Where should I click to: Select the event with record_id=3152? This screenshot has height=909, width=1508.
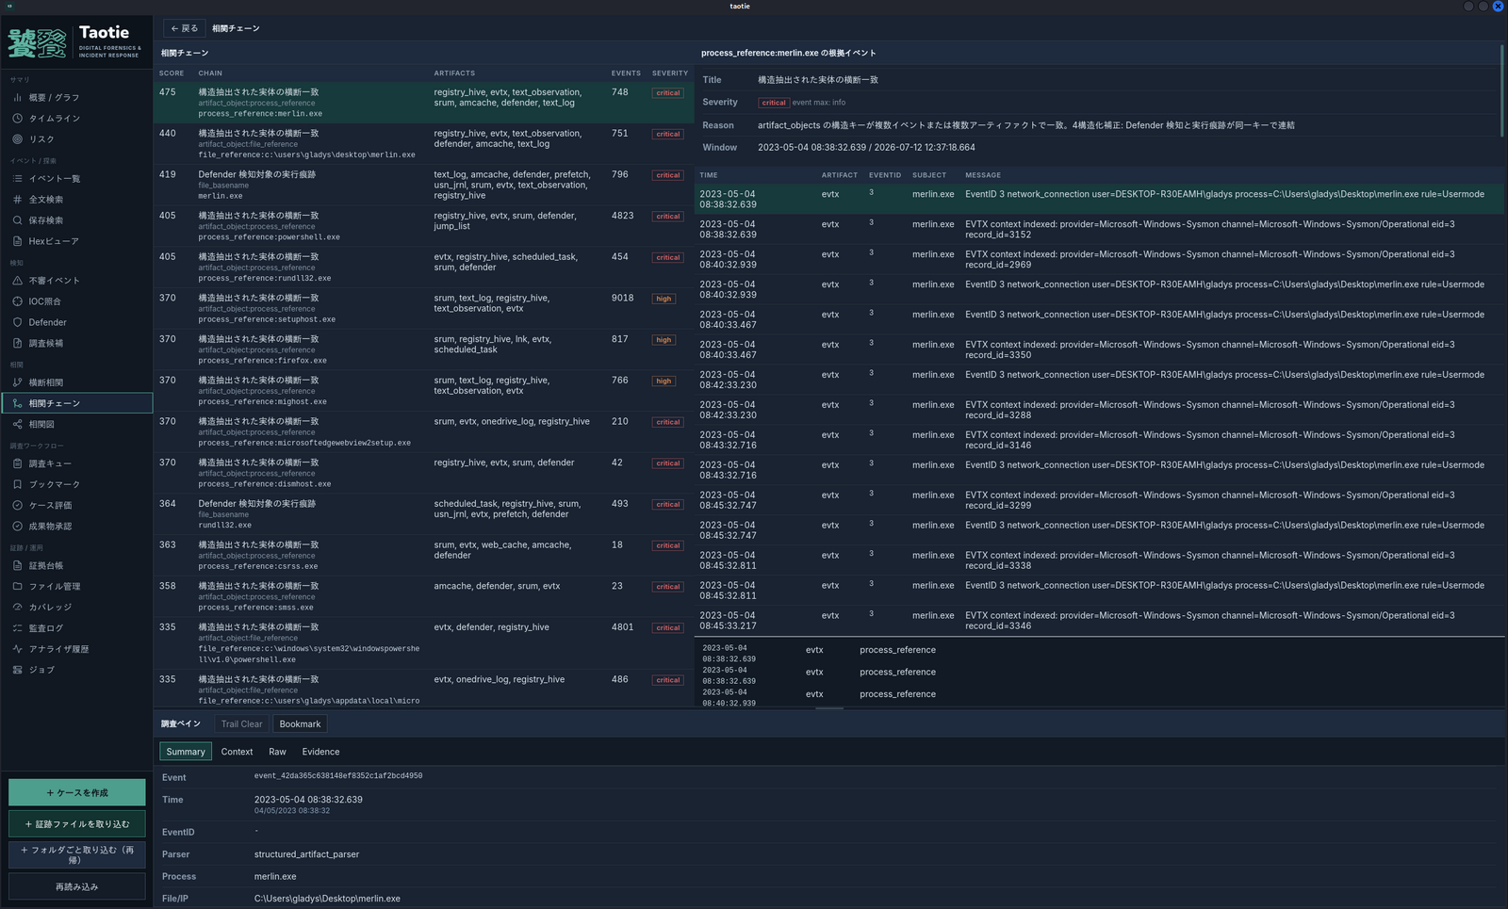point(1100,229)
